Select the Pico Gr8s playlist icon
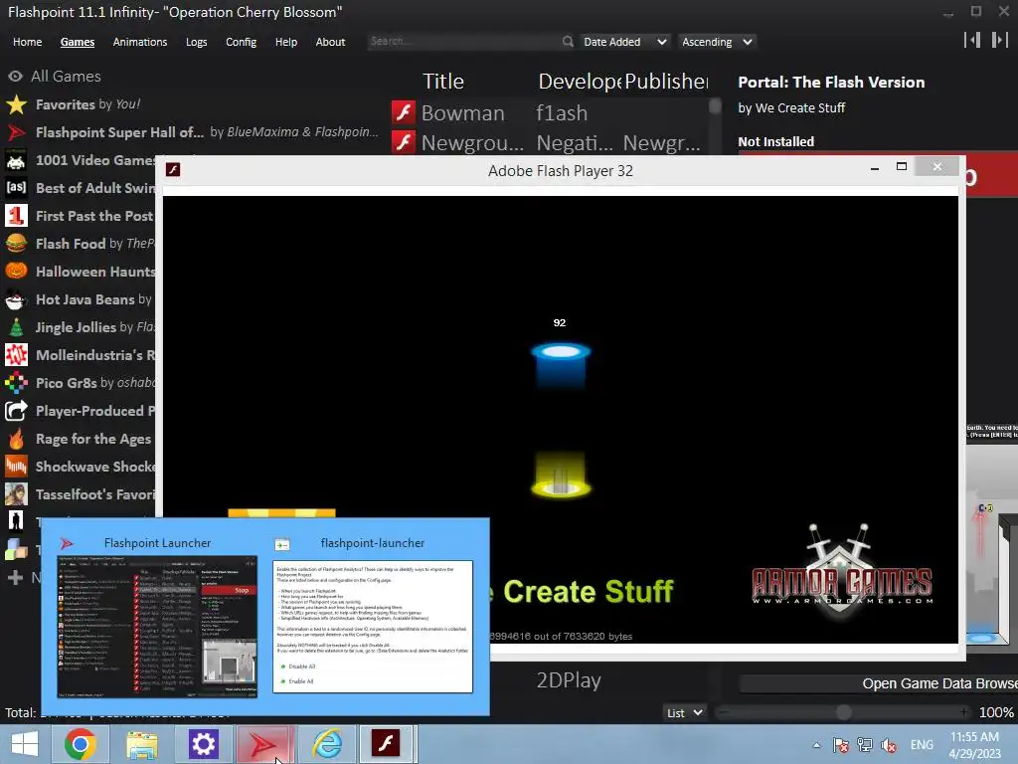Screen dimensions: 1018x764 (16, 383)
